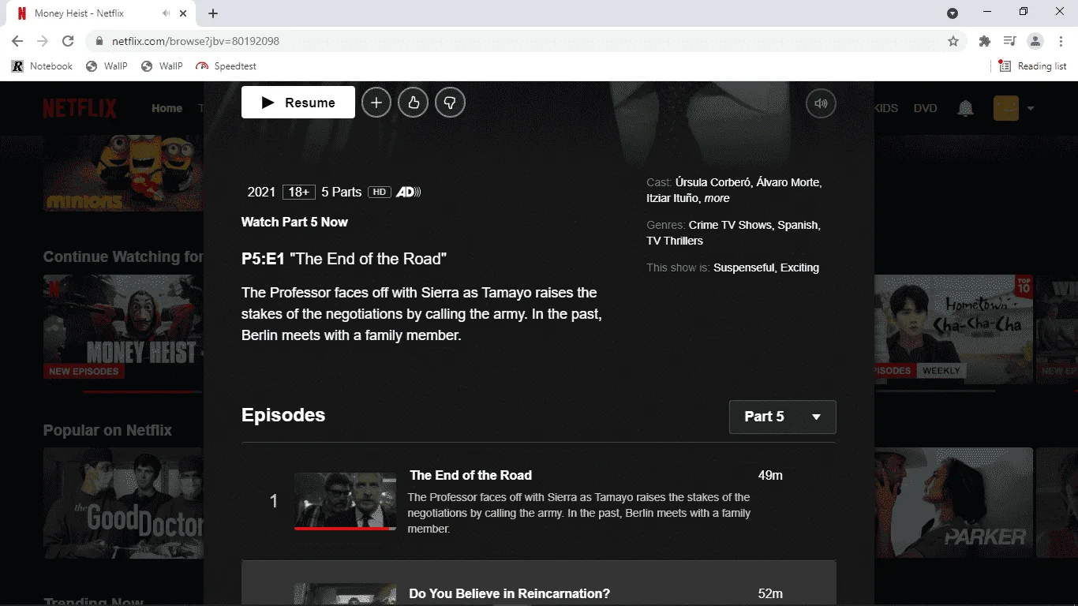
Task: Reload the Netflix page
Action: click(x=68, y=41)
